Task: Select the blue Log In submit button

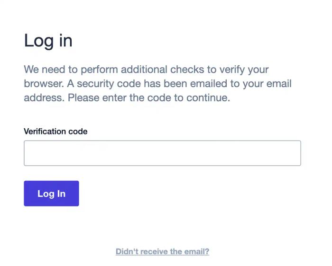Action: [x=51, y=193]
